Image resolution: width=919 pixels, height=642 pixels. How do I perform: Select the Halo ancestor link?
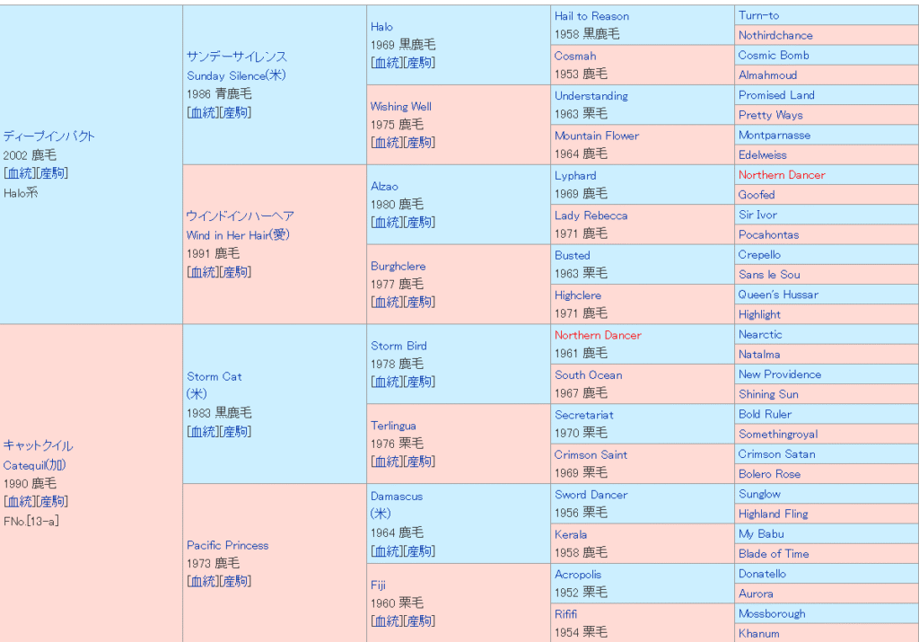tap(381, 27)
